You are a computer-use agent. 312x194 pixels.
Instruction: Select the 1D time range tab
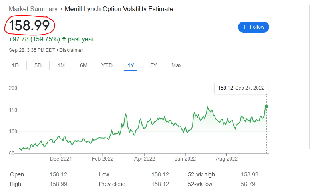tap(15, 65)
